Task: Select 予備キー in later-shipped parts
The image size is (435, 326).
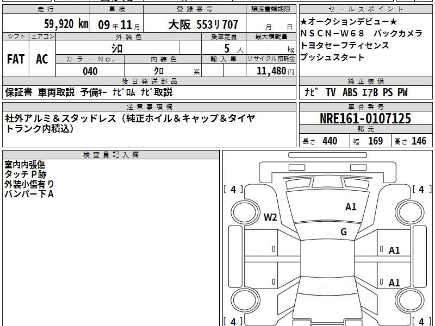Action: pyautogui.click(x=93, y=92)
